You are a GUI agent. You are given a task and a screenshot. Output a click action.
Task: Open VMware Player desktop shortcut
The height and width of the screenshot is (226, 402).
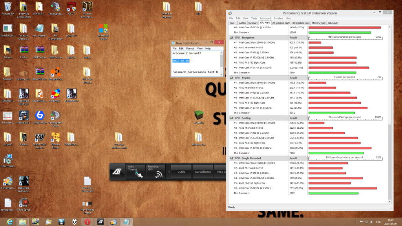[x=56, y=141]
